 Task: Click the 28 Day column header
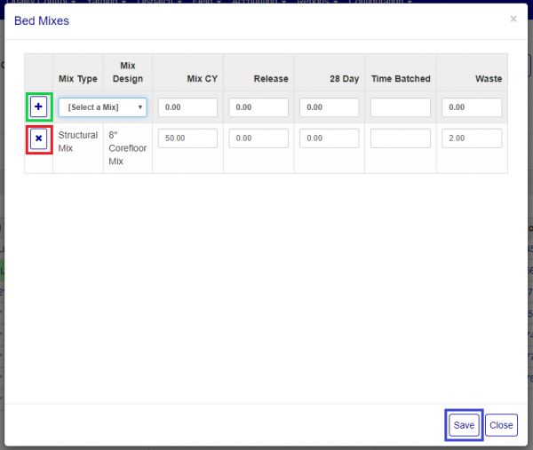(x=345, y=79)
